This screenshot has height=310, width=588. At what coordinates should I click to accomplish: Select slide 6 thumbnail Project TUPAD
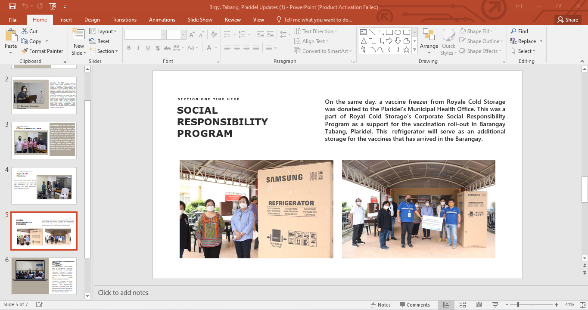(44, 276)
